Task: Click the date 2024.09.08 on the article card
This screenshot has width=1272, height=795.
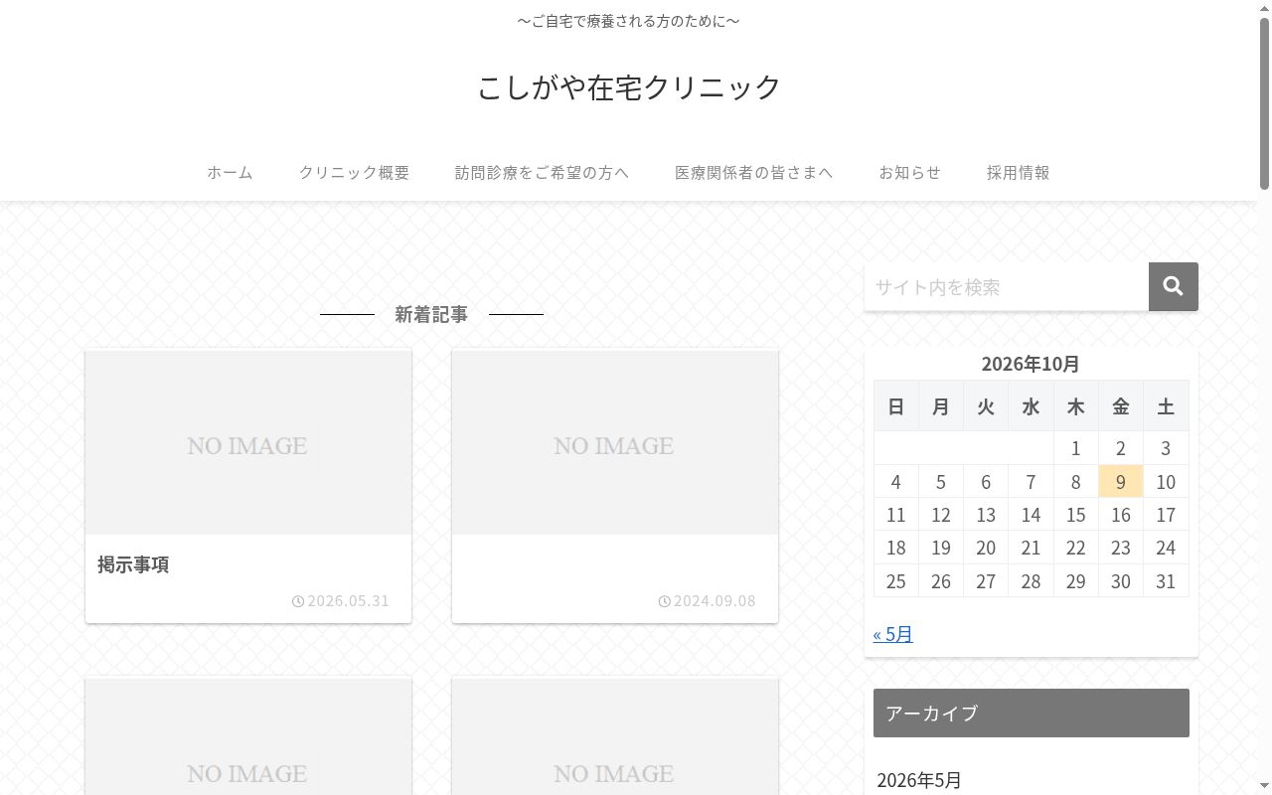Action: click(708, 601)
